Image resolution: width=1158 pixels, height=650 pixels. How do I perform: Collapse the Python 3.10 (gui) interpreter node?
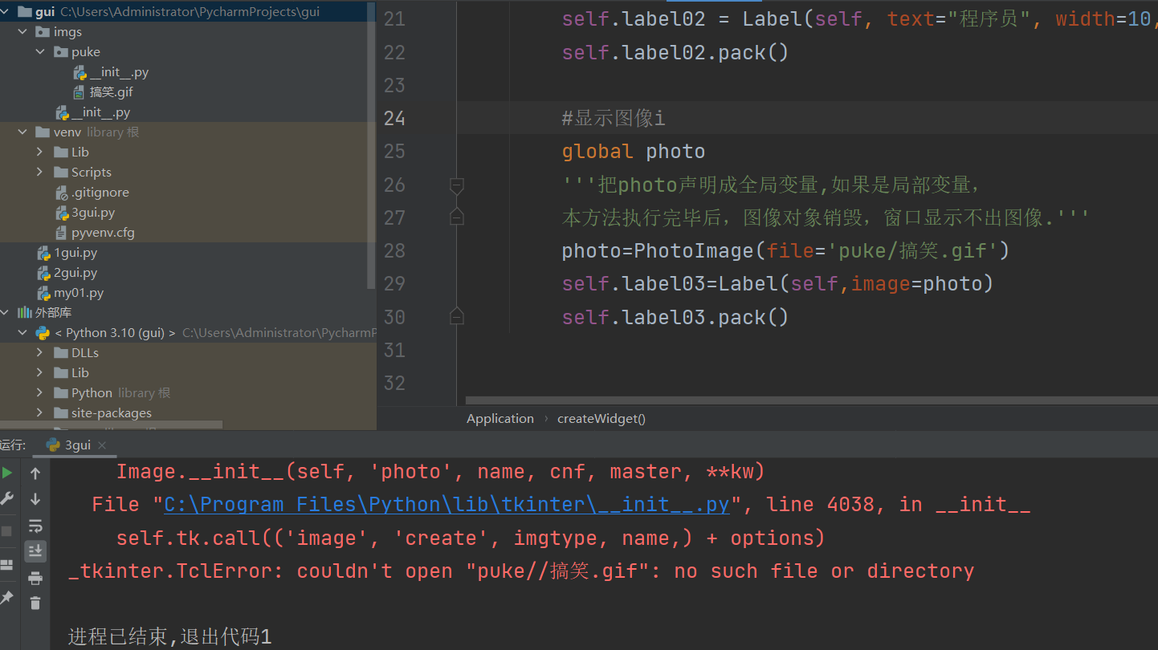tap(22, 333)
